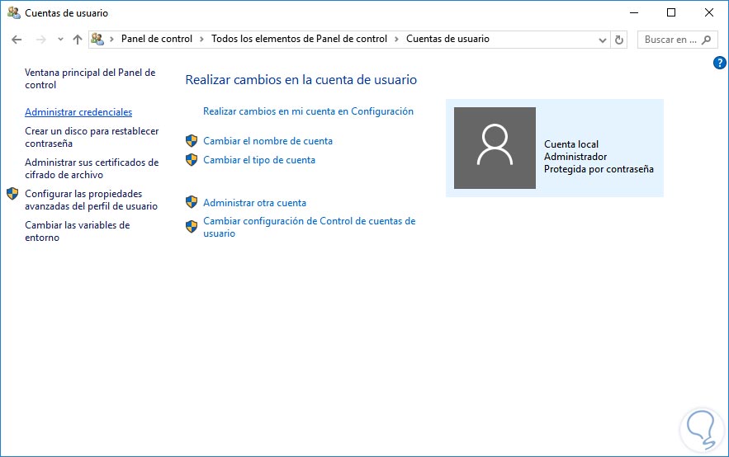This screenshot has height=457, width=729.
Task: Click the user accounts icon in address bar
Action: click(97, 39)
